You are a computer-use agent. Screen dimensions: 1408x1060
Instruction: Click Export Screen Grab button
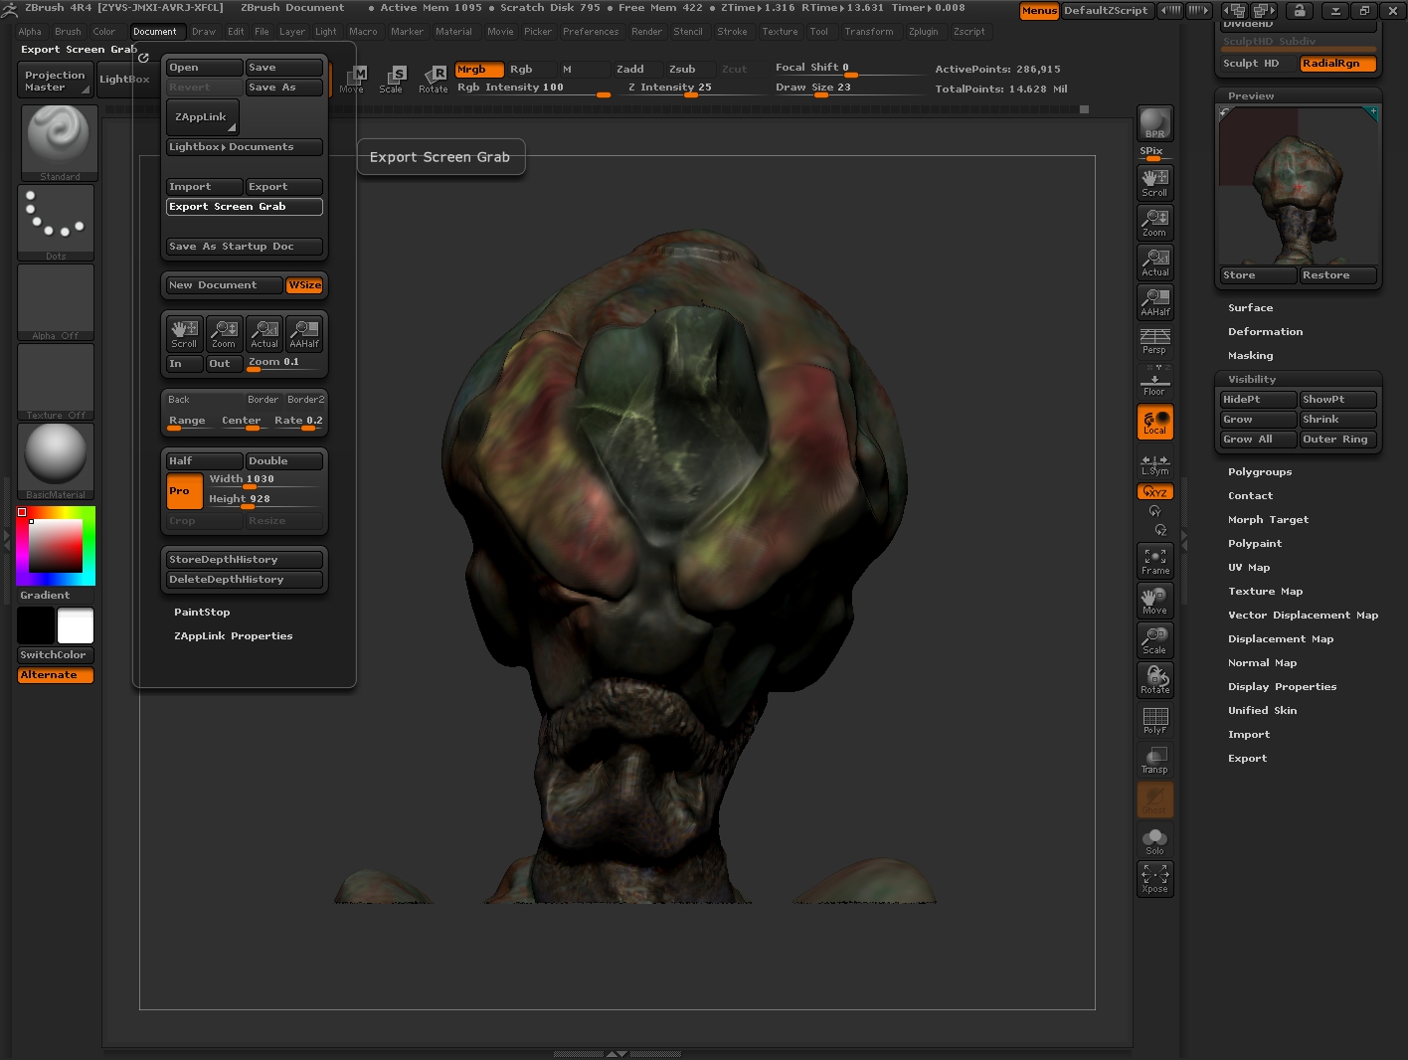tap(245, 207)
